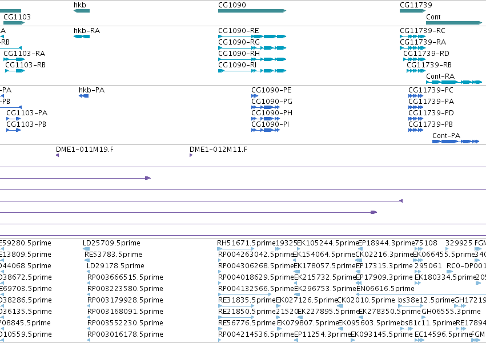Click the RE31835.5prime EST label

pos(247,300)
